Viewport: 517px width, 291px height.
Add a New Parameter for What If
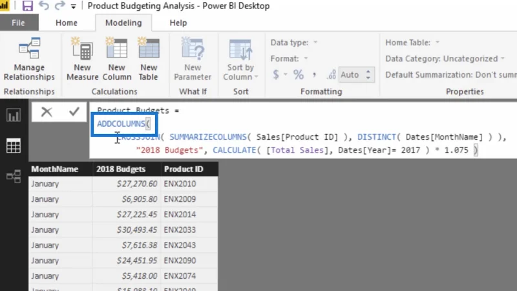(193, 59)
